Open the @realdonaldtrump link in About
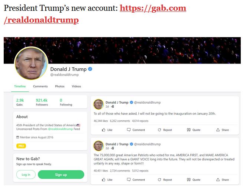 click(60, 129)
